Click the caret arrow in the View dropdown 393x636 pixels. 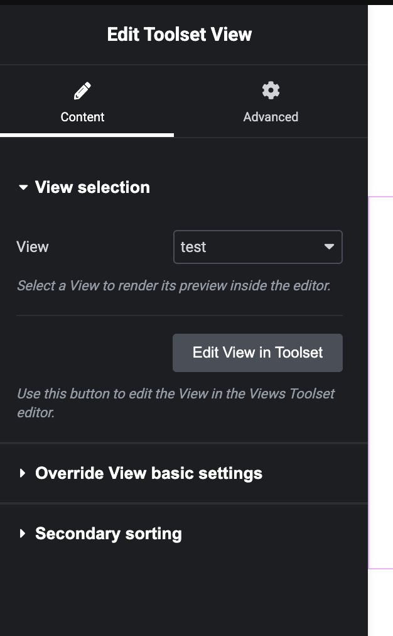(329, 247)
